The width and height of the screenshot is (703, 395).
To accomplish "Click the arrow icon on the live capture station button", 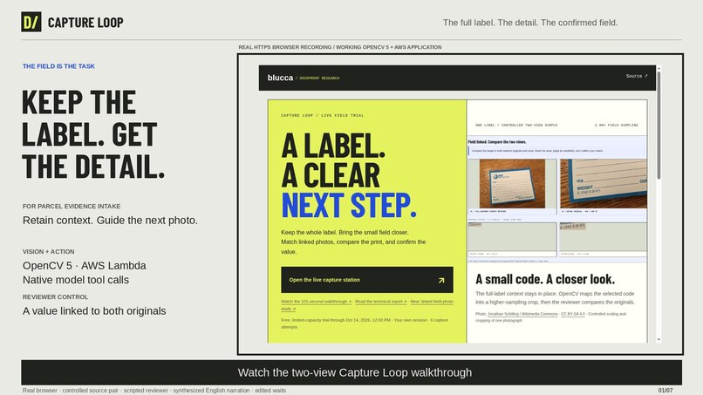I will tap(441, 280).
